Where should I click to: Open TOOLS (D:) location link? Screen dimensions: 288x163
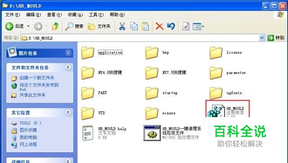tap(30, 123)
